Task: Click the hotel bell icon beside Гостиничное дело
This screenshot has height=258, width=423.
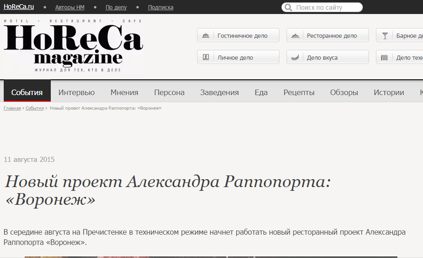Action: click(205, 35)
